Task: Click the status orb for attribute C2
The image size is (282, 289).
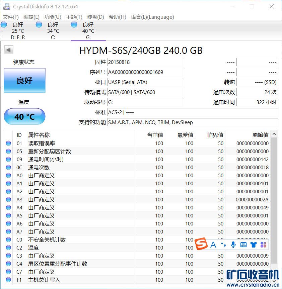Action: point(8,248)
